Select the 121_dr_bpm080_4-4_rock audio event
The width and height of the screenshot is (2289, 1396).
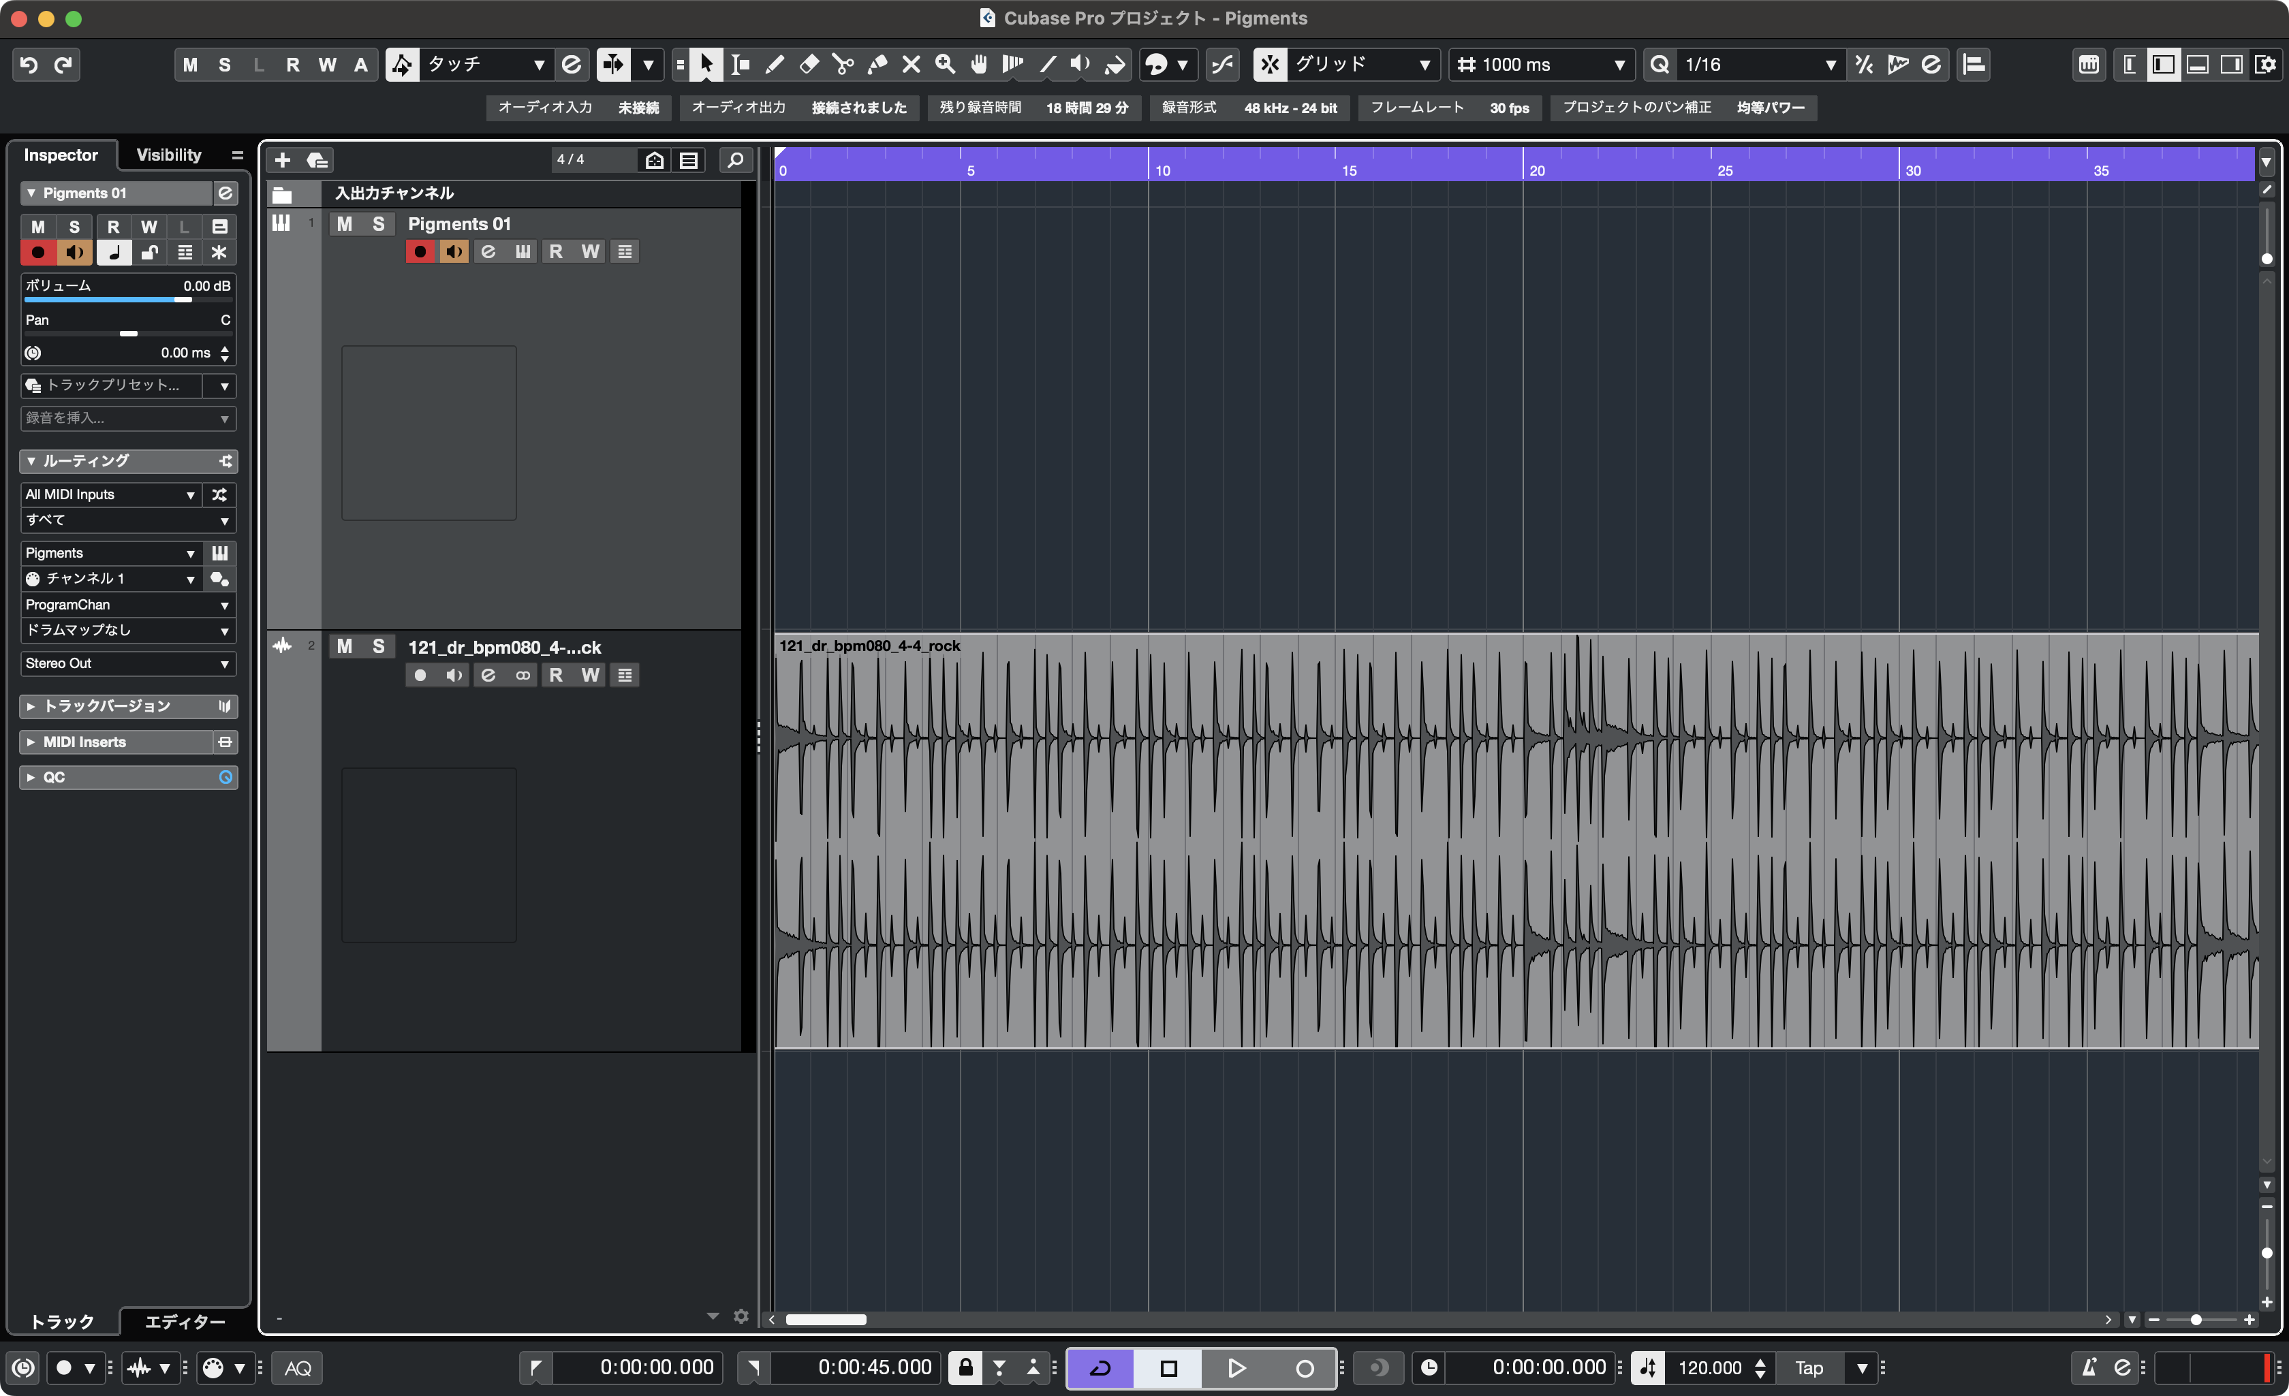click(x=1516, y=840)
